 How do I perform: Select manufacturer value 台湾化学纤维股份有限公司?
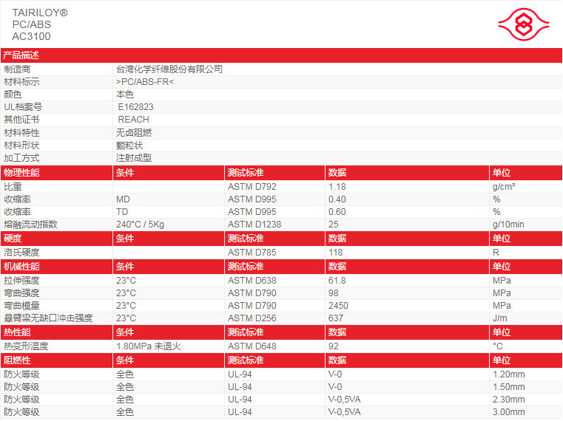[169, 69]
